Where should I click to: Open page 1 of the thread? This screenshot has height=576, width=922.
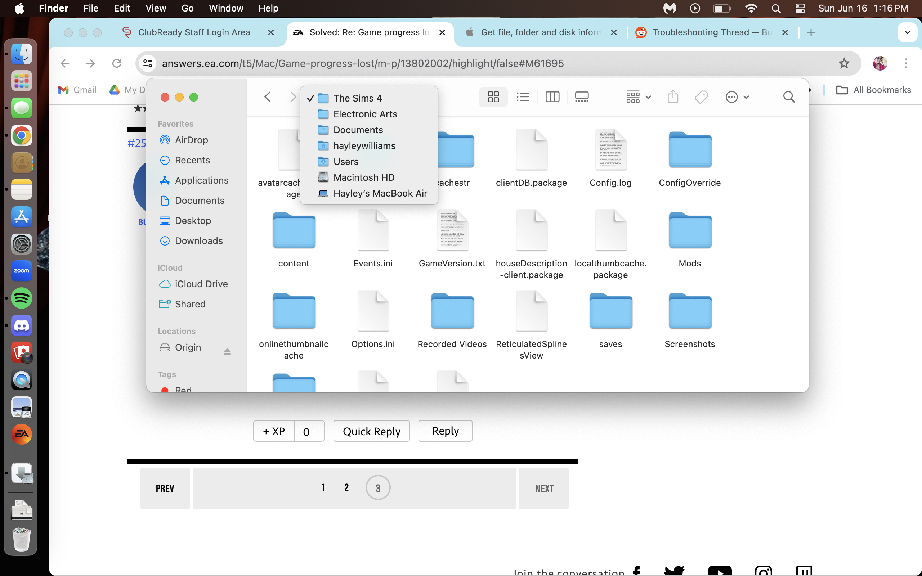[323, 487]
